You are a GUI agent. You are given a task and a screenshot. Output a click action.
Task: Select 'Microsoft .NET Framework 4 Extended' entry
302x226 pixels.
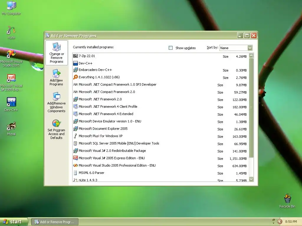pyautogui.click(x=161, y=114)
